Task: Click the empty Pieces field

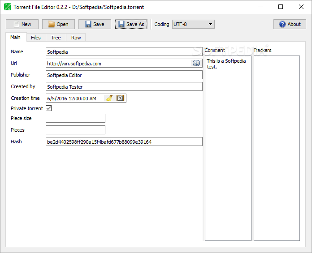Action: (x=75, y=130)
